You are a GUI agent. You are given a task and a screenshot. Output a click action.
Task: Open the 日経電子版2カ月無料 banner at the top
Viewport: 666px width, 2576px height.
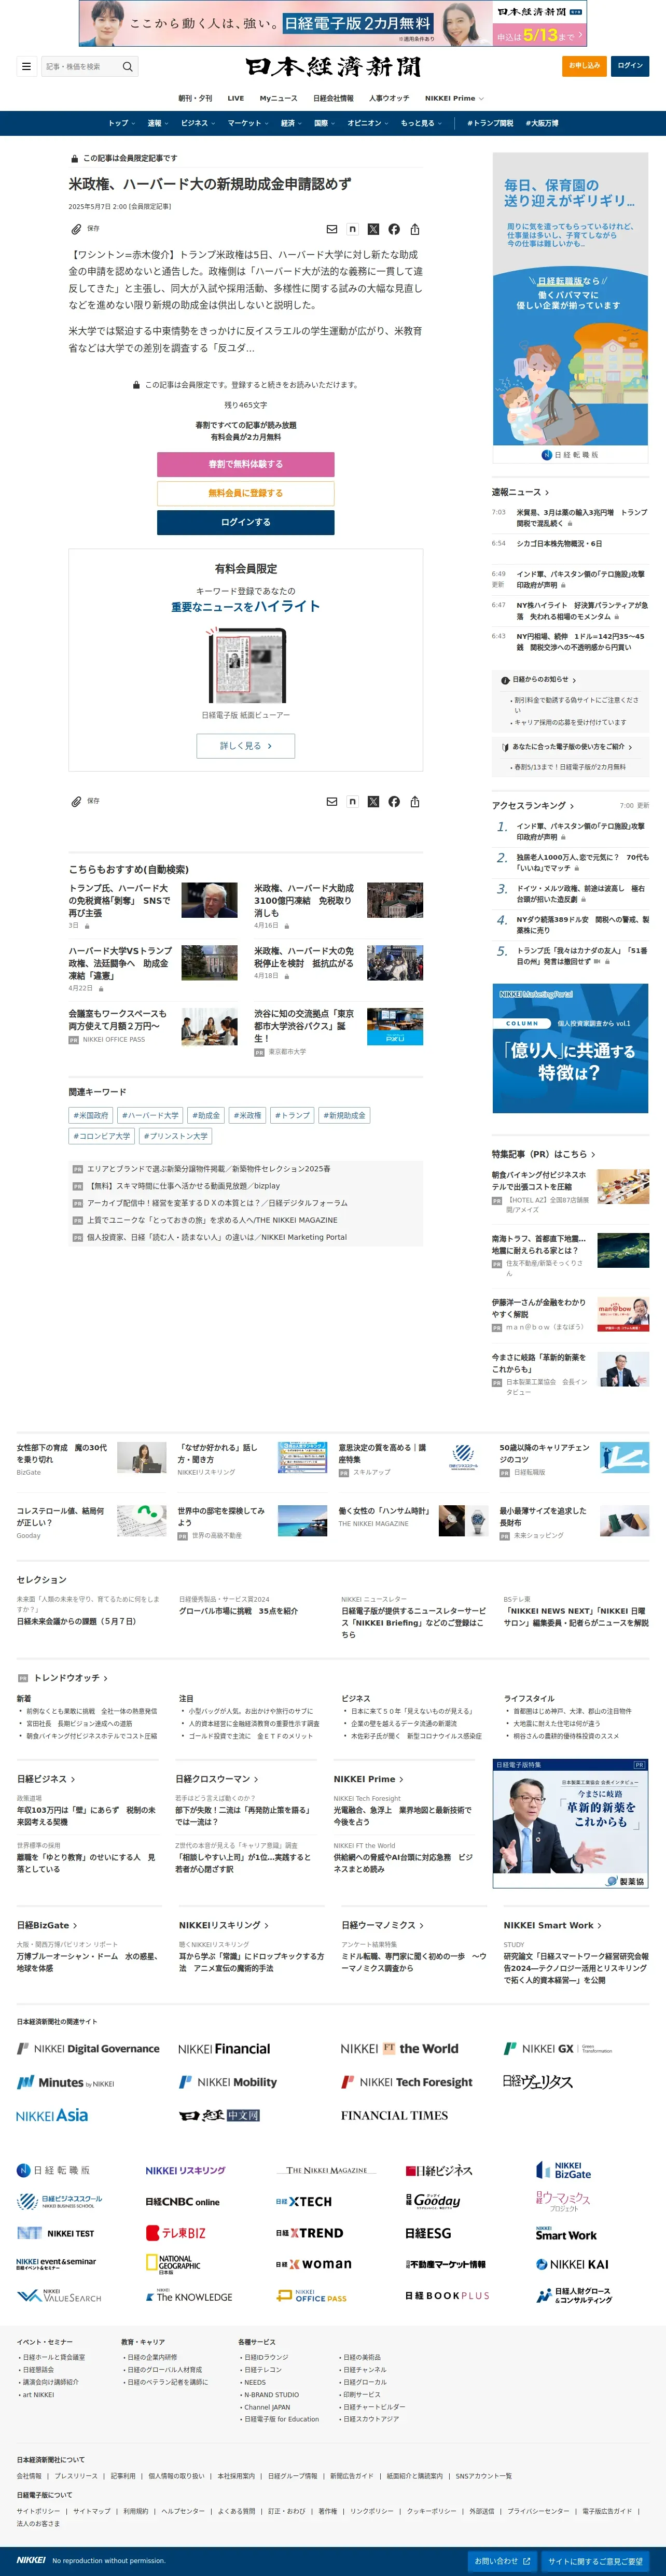pyautogui.click(x=332, y=23)
